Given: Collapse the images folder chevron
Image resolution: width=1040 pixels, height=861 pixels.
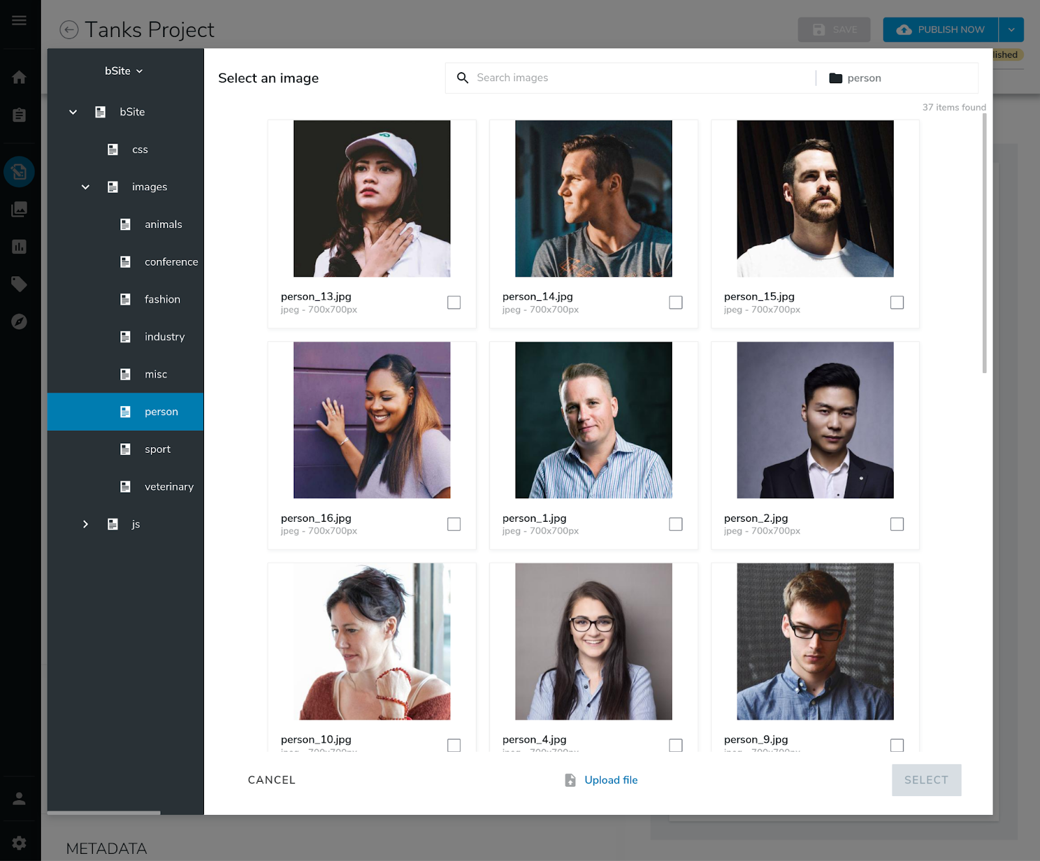Looking at the screenshot, I should point(85,187).
